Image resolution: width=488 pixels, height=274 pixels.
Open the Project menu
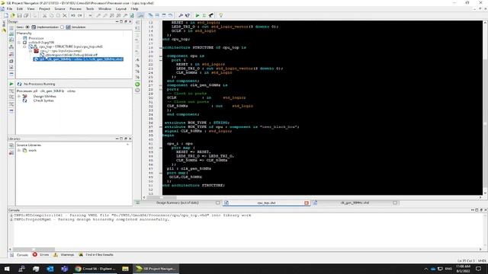pos(44,9)
